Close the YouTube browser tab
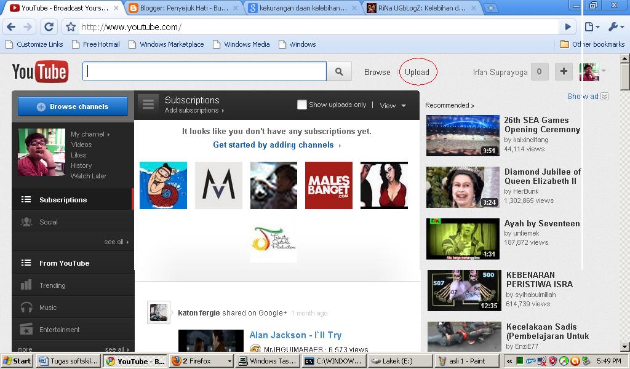 coord(116,8)
